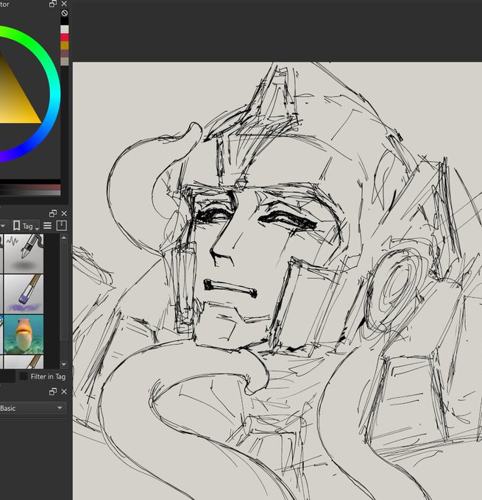
Task: Pick the gold swatch in color history
Action: [65, 46]
